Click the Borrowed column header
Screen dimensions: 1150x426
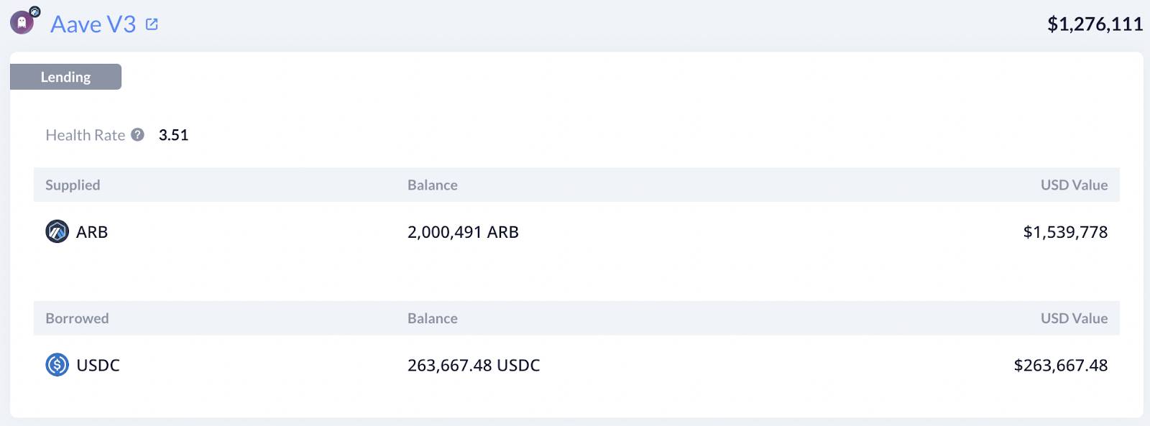[77, 318]
